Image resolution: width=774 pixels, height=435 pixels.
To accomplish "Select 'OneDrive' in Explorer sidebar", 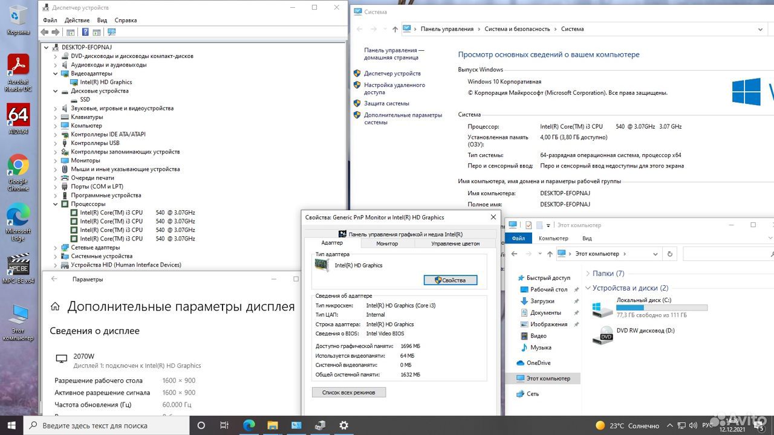I will pyautogui.click(x=538, y=363).
